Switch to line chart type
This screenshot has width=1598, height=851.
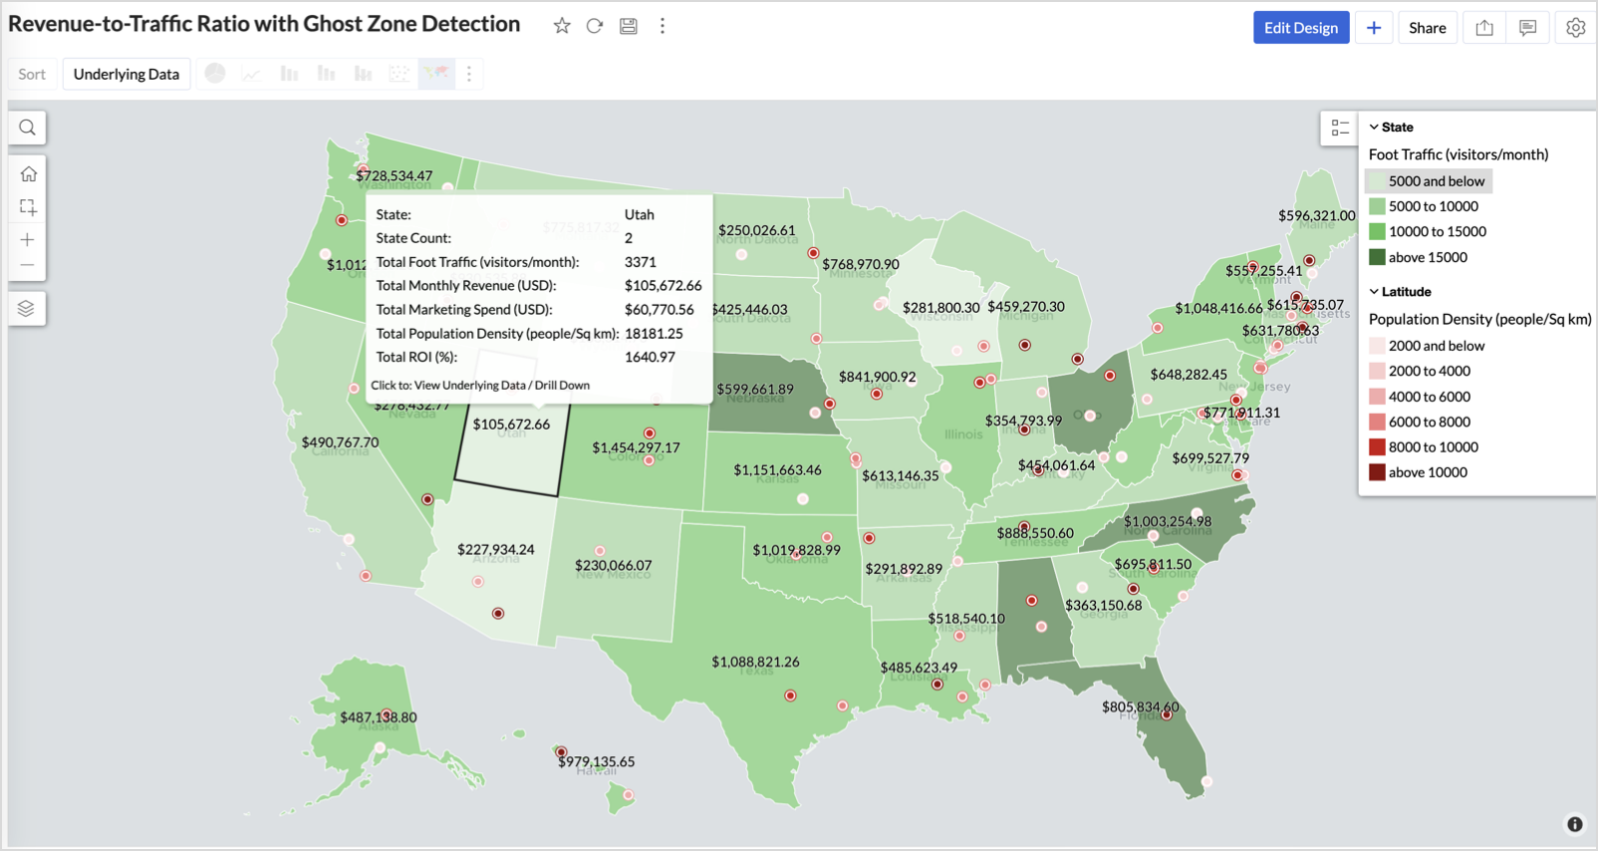tap(252, 74)
